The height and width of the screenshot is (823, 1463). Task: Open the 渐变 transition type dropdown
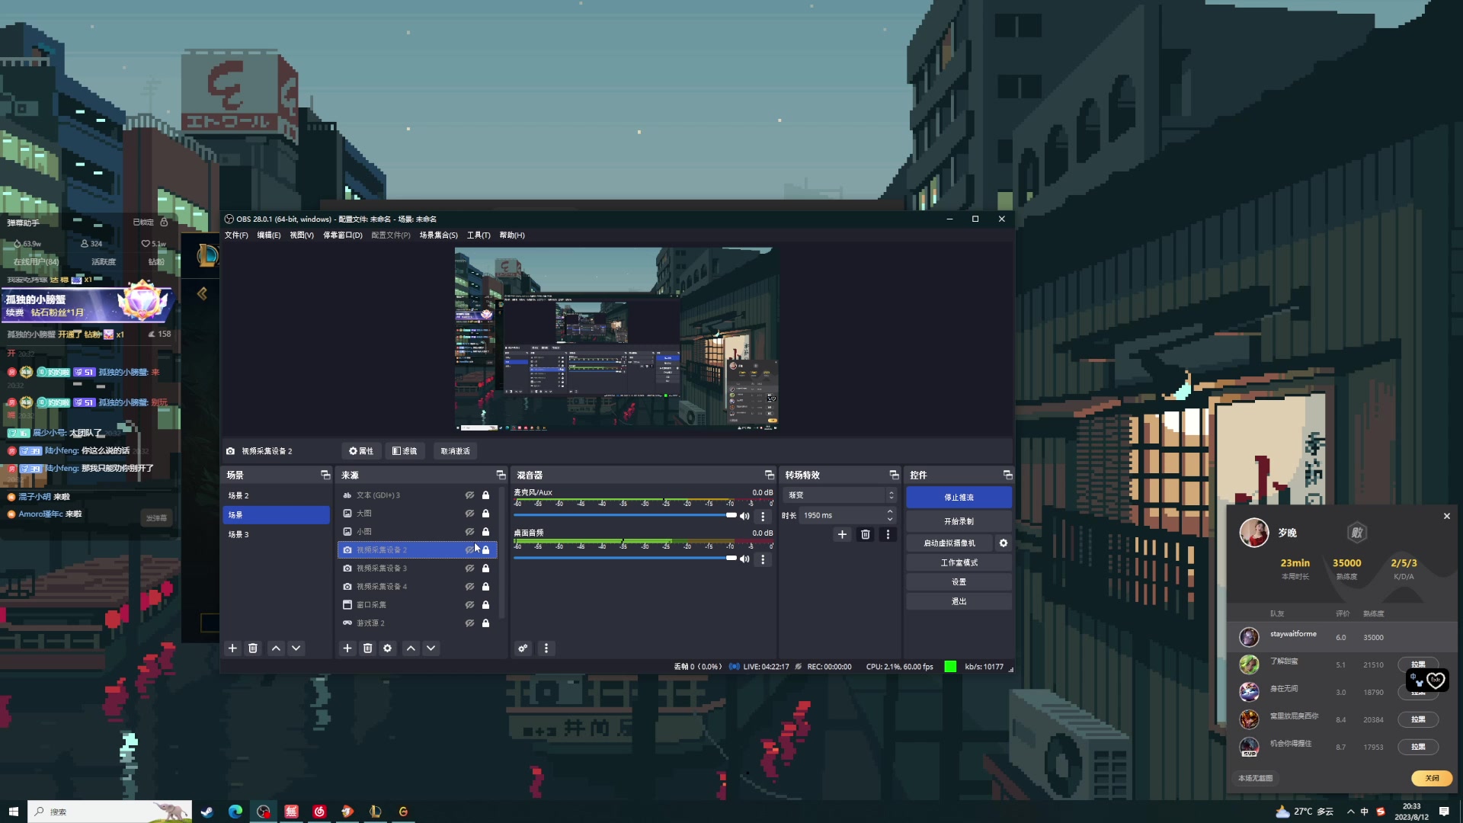pos(840,495)
